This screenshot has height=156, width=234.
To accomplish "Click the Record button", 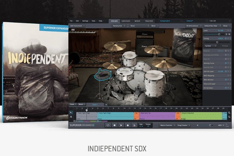I will 128,125.
